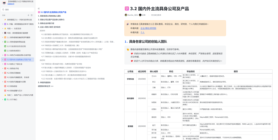Viewport: 278px width, 140px height.
Task: Click the 毕业院校 column header
Action: tap(190, 72)
